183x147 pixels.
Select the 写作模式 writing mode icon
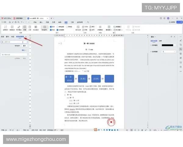coord(19,28)
